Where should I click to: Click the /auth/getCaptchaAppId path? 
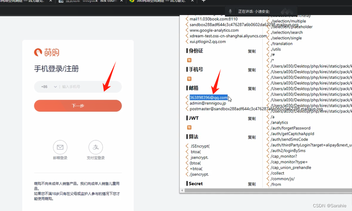click(292, 134)
